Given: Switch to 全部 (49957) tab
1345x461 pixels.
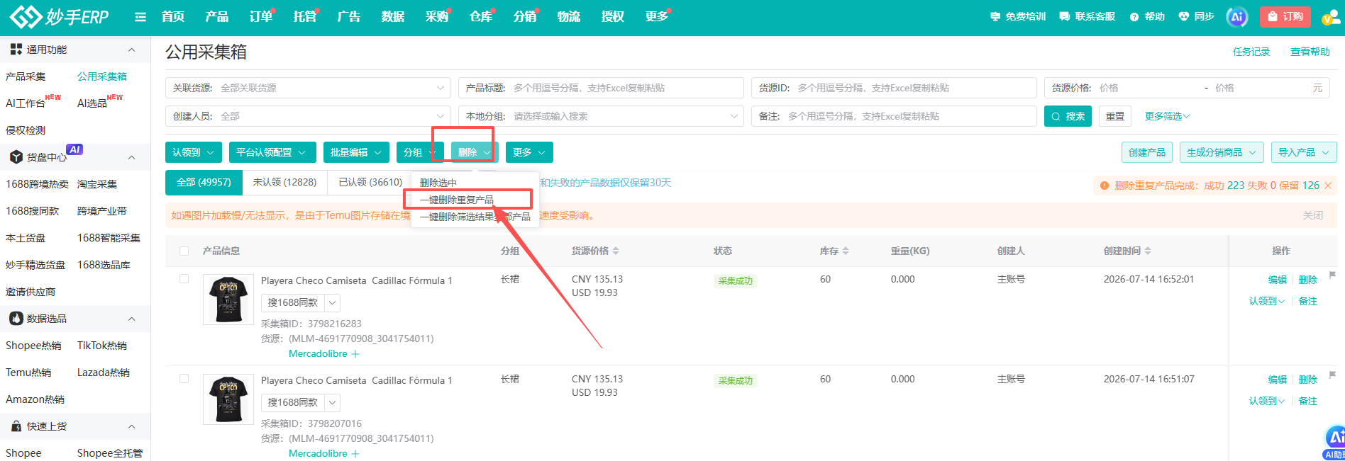Looking at the screenshot, I should click(x=204, y=182).
